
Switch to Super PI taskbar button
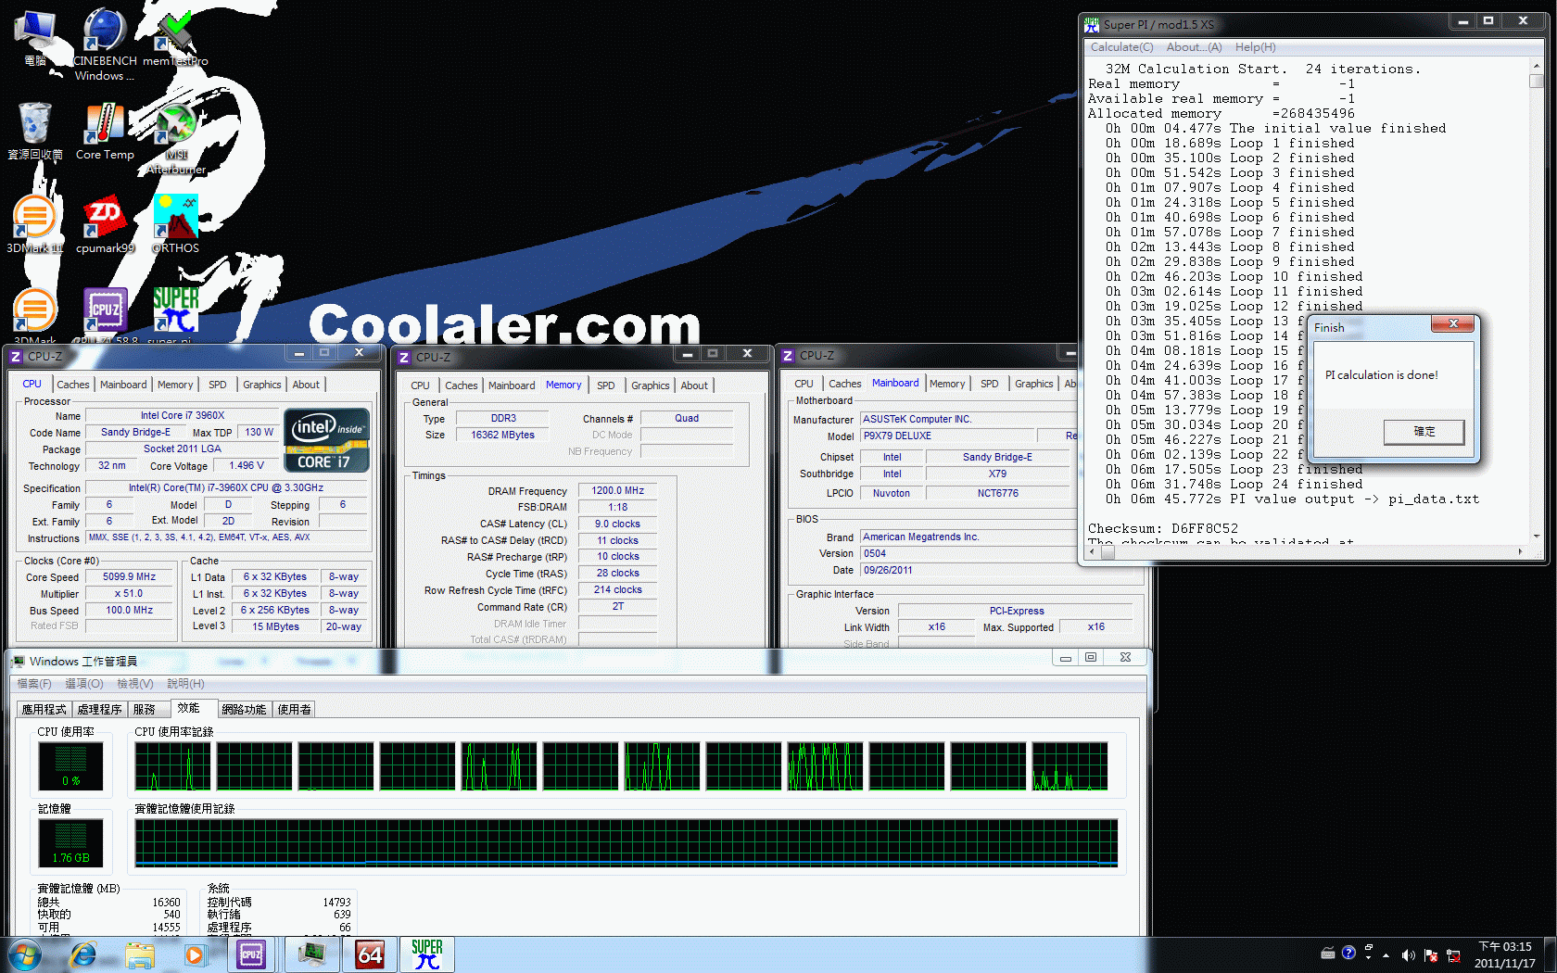(427, 954)
